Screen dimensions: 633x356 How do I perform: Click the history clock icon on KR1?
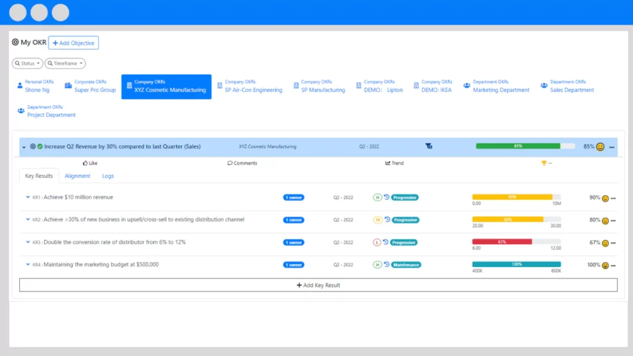[386, 197]
